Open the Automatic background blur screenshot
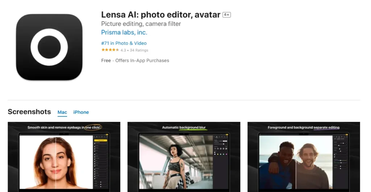Viewport: 371px width, 192px height. (x=184, y=157)
